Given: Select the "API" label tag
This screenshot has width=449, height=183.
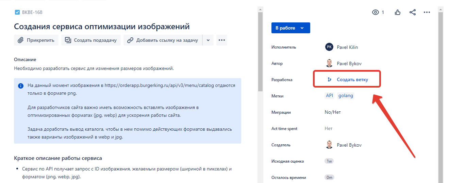Looking at the screenshot, I should [x=329, y=96].
